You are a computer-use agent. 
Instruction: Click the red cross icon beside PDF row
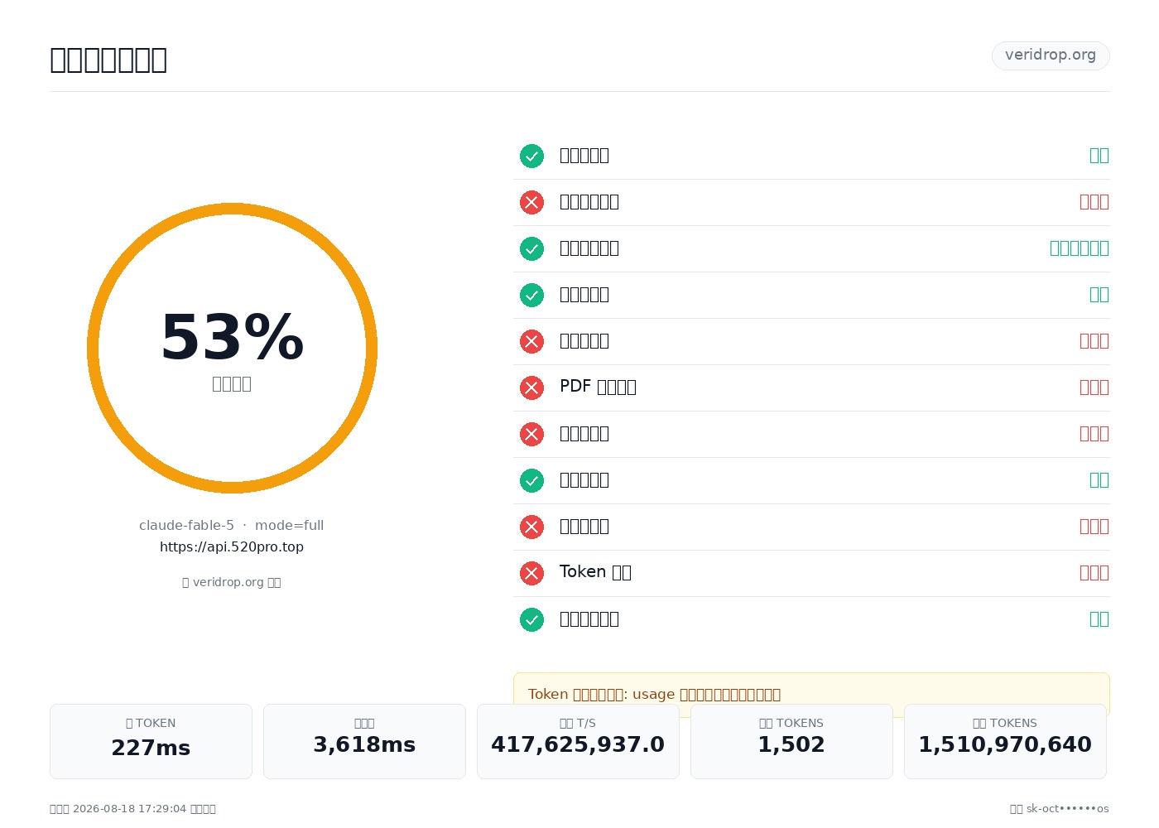point(531,388)
